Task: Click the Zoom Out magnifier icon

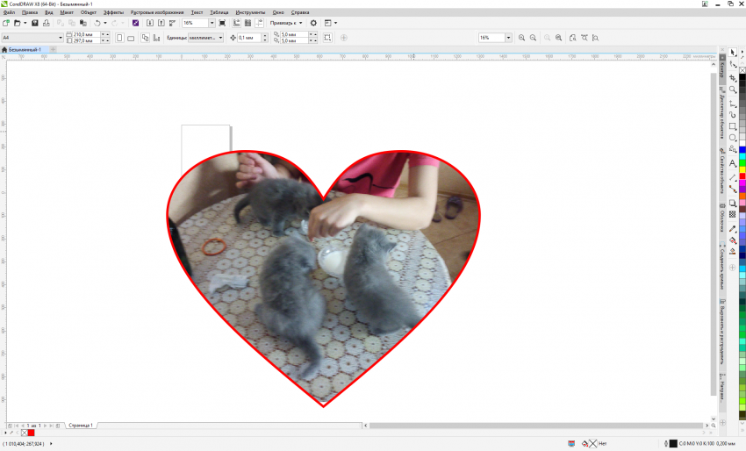Action: point(534,38)
